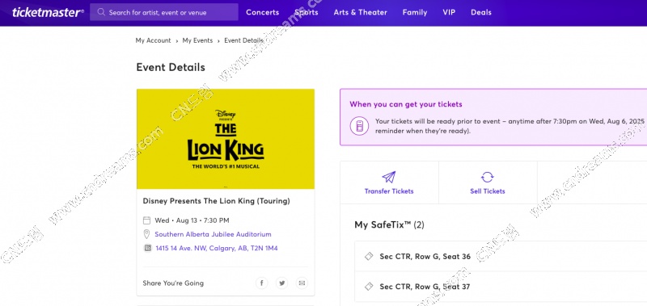Navigate to My Events breadcrumb
Image resolution: width=647 pixels, height=306 pixels.
click(197, 40)
